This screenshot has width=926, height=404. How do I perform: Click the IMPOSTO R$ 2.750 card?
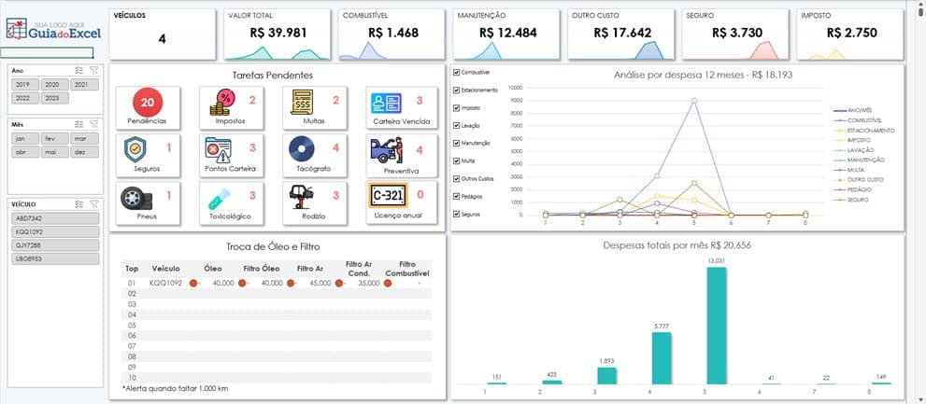850,35
